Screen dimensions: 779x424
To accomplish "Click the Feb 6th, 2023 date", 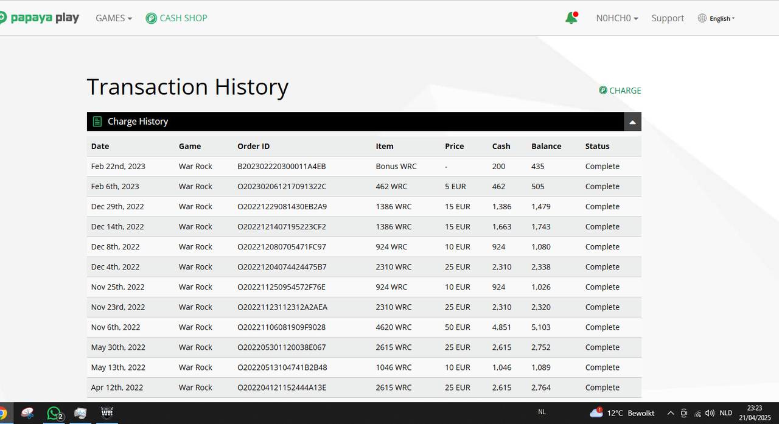I will [x=115, y=186].
